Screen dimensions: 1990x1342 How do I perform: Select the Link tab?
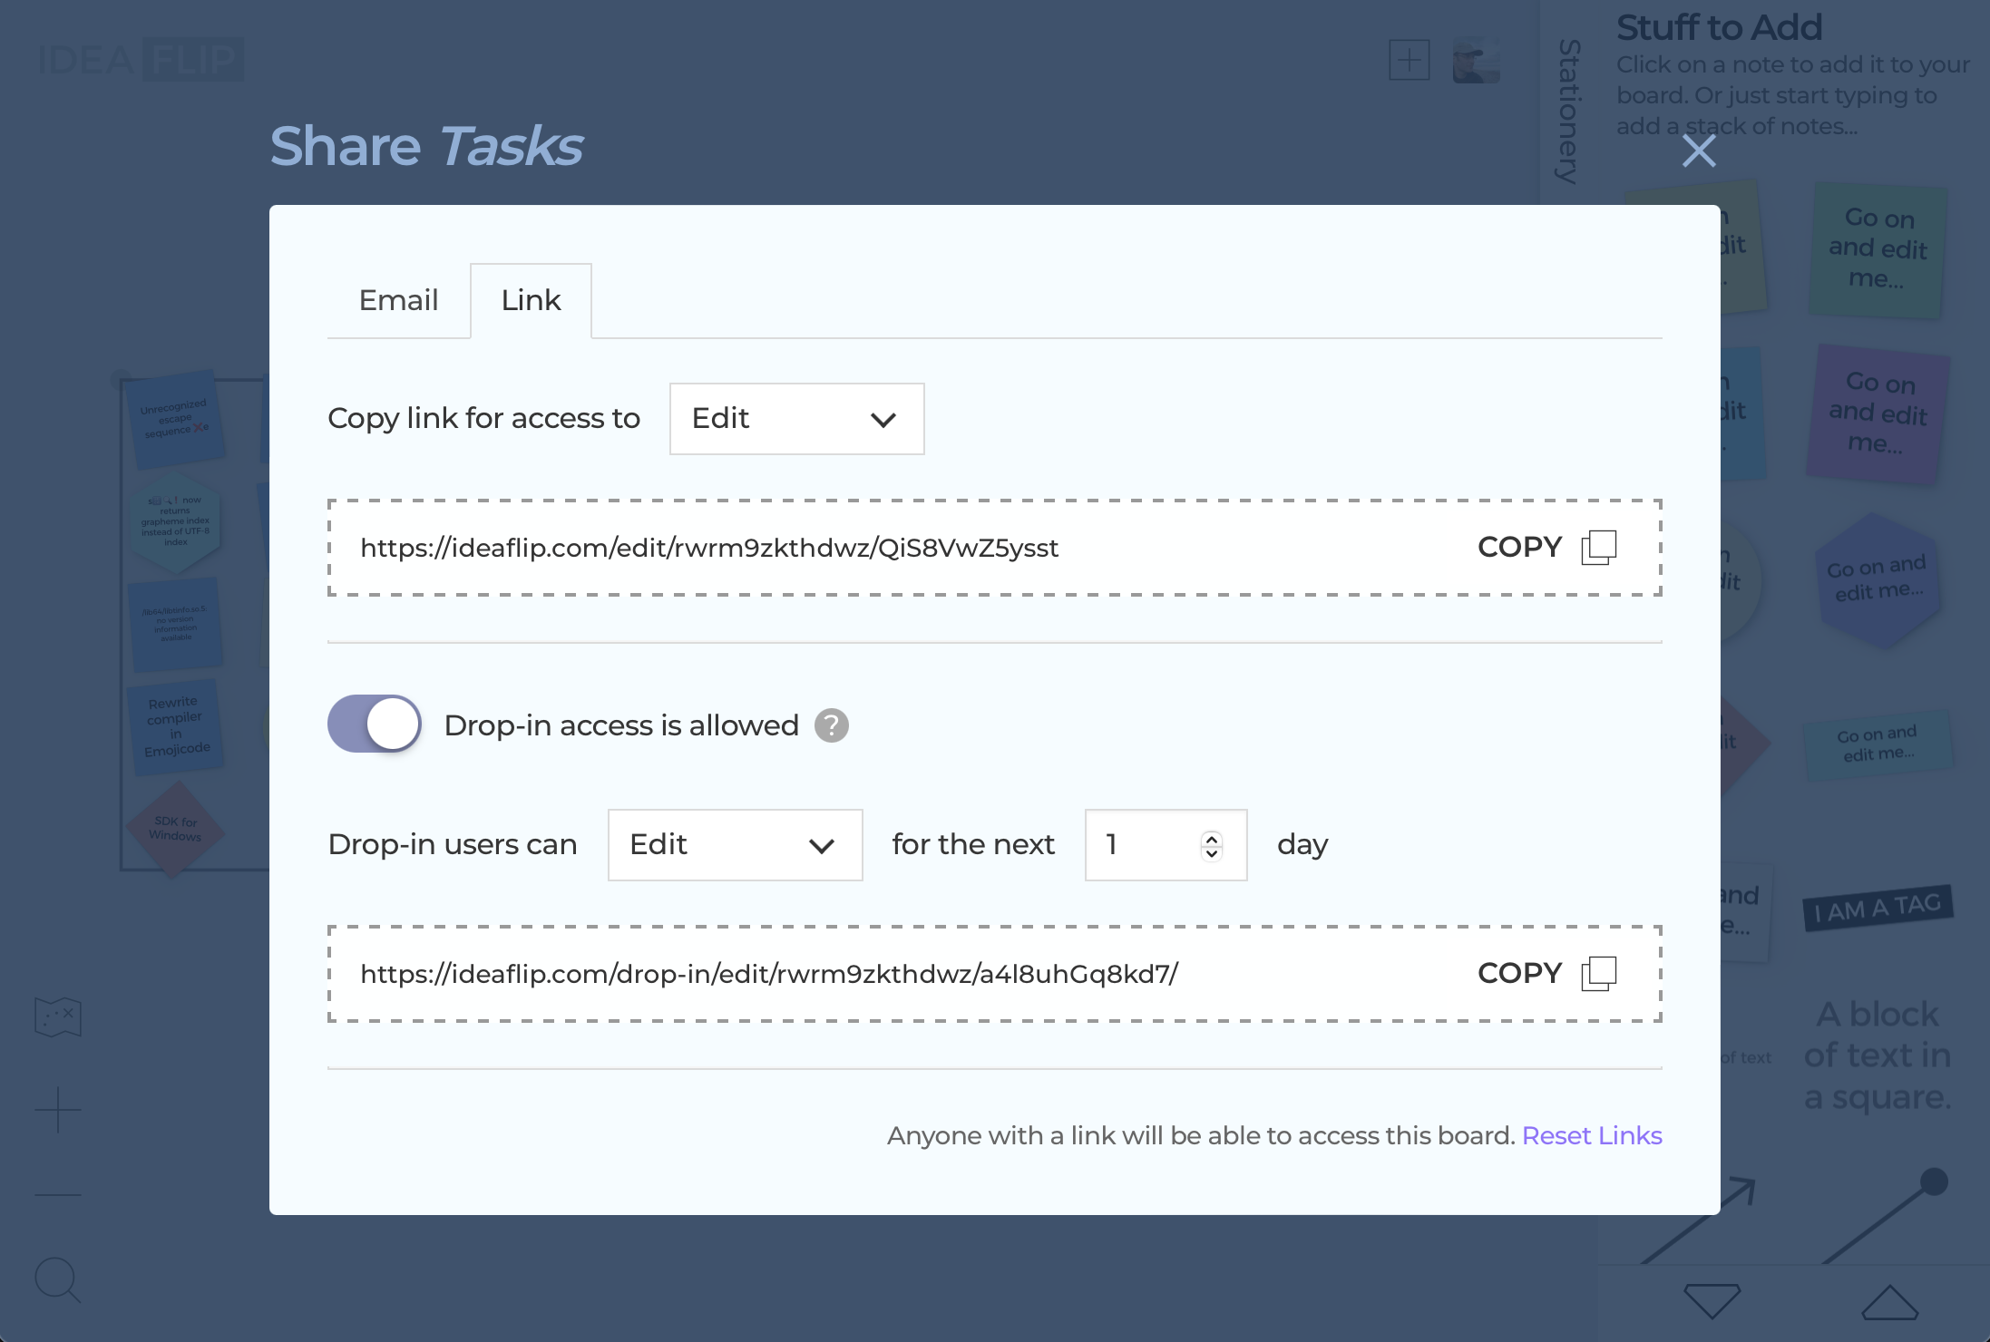pyautogui.click(x=531, y=300)
